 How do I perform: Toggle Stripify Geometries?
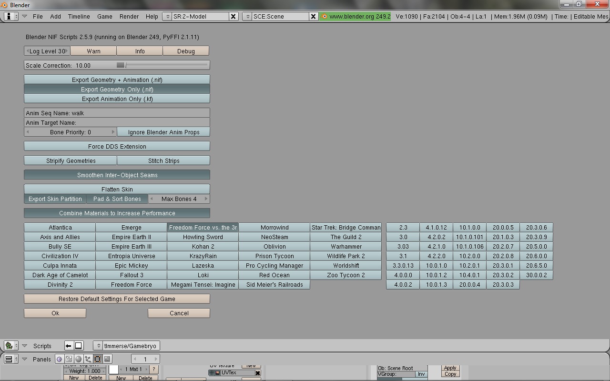71,160
